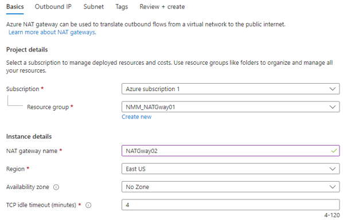This screenshot has width=343, height=220.
Task: Open the Tags tab
Action: (122, 7)
